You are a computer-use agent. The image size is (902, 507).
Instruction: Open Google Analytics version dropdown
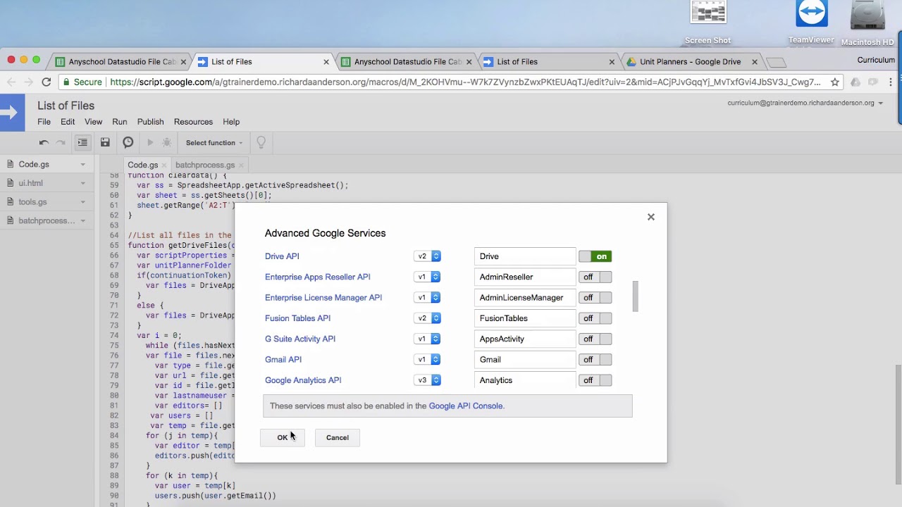coord(427,380)
